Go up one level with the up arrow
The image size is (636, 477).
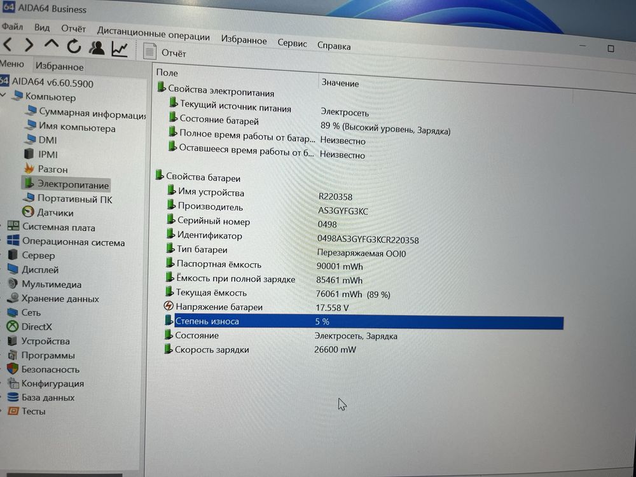(51, 44)
